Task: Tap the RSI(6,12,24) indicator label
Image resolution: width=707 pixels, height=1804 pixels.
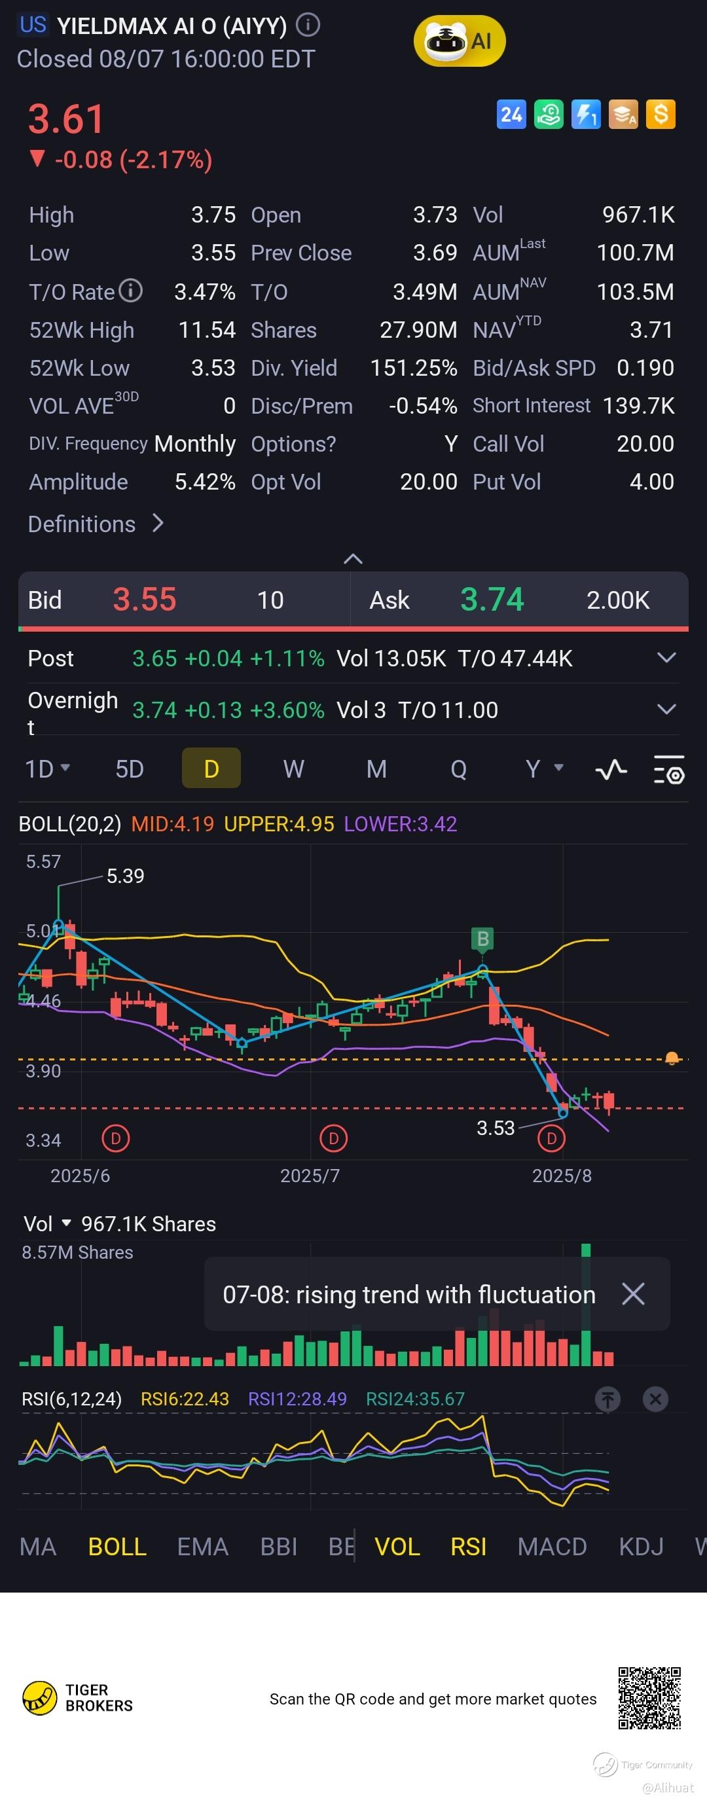Action: (71, 1399)
